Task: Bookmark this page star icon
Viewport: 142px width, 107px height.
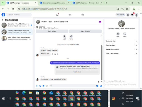Action: coord(127,9)
